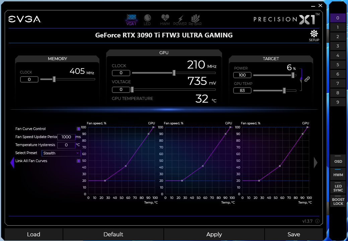Select profile slot 1
Screen dimensions: 348x241
point(338,27)
